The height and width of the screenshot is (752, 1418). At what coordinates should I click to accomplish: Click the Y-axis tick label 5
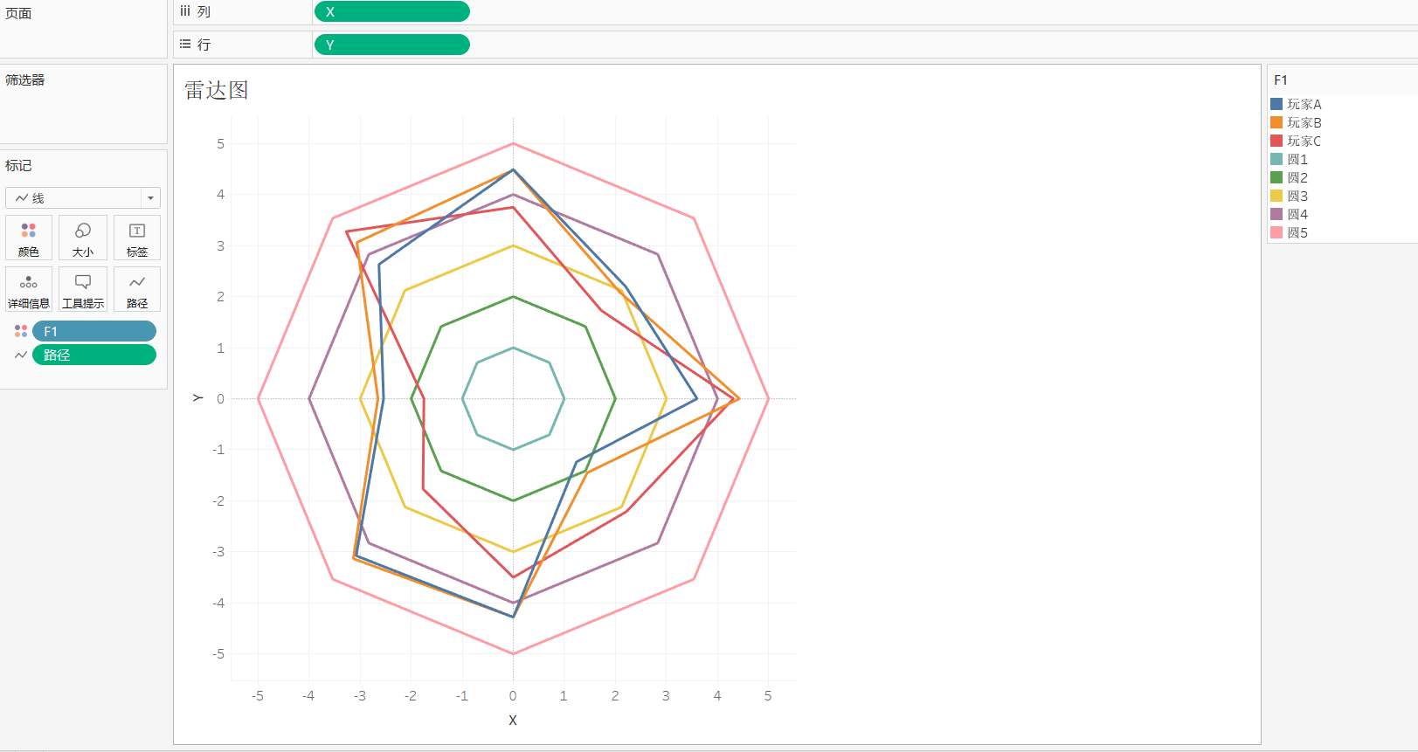tap(221, 143)
